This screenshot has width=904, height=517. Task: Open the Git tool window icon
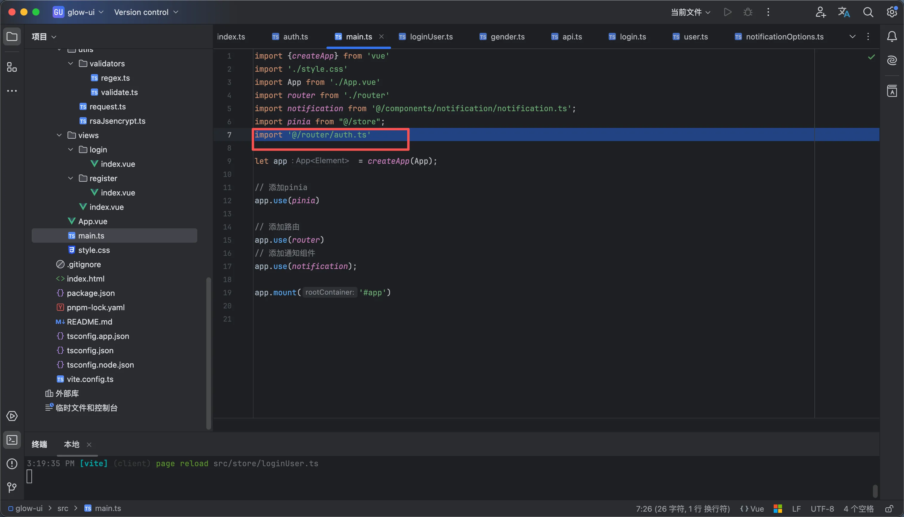click(x=12, y=487)
